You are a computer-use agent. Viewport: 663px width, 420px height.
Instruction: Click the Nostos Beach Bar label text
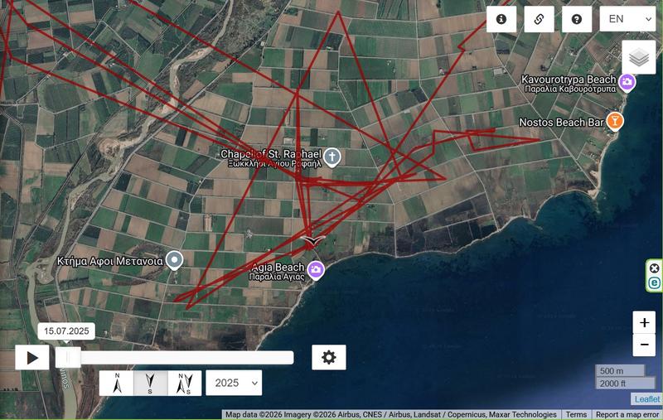[562, 122]
